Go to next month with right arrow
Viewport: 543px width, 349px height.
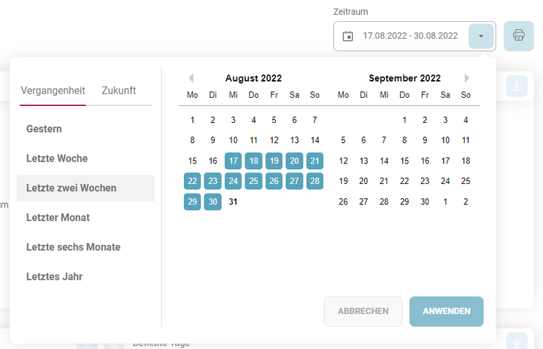(467, 78)
